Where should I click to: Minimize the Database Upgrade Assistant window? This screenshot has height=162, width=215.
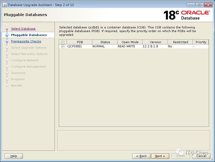(x=191, y=5)
